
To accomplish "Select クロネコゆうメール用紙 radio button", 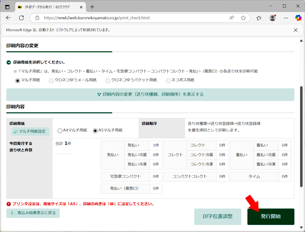I will tap(51, 81).
